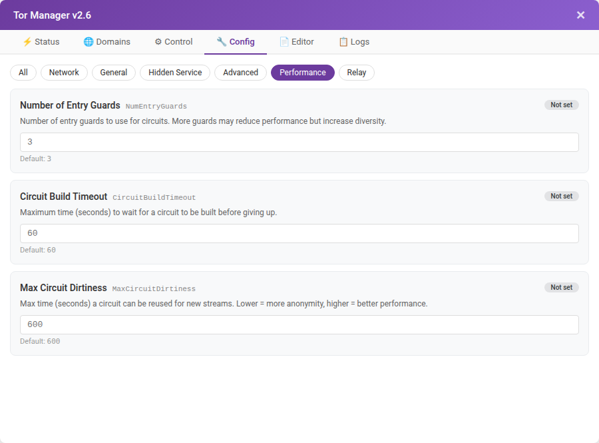Open the Editor tab
599x443 pixels.
pos(297,42)
